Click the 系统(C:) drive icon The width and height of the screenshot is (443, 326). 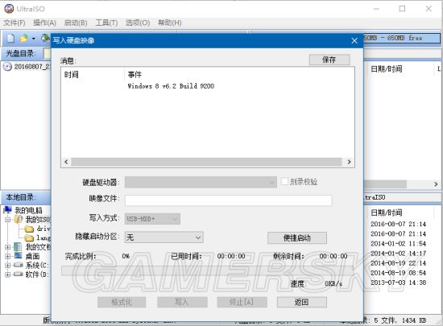point(19,265)
